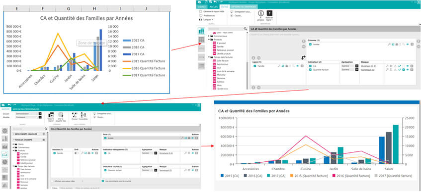Select the pie chart type icon in bottom-left sidebar
Screen dimensions: 421x192
pyautogui.click(x=5, y=162)
